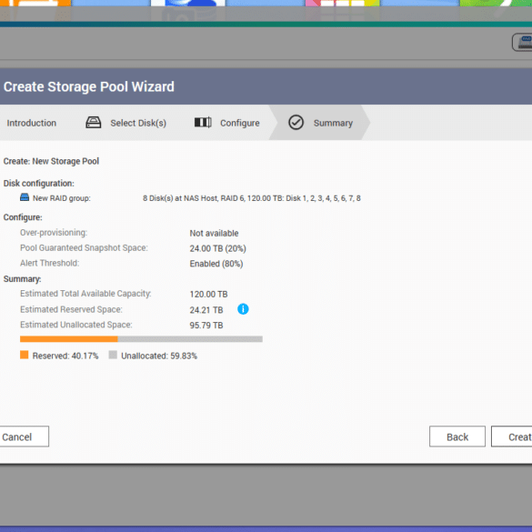Open the Configure step label
Image resolution: width=532 pixels, height=532 pixels.
[240, 123]
